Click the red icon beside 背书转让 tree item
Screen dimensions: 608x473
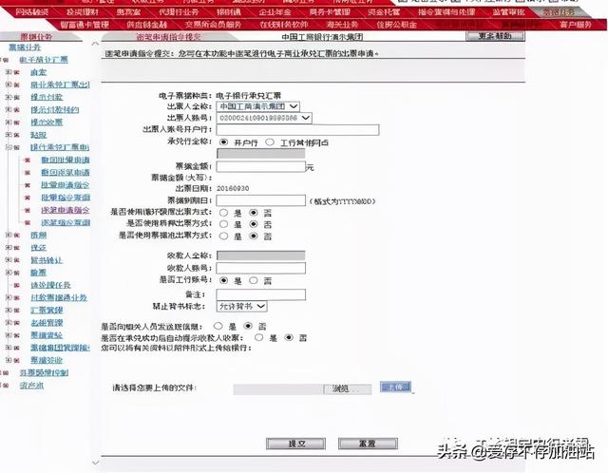pos(17,260)
